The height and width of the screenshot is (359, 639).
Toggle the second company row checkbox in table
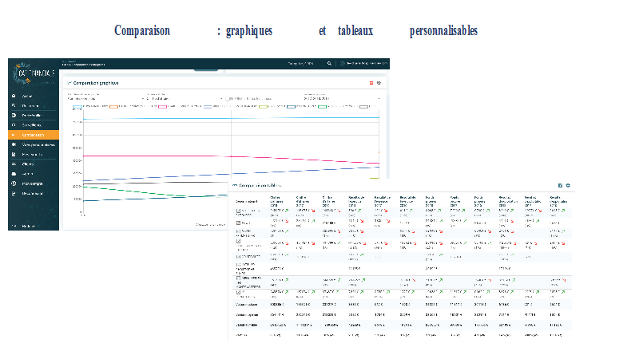coord(238,222)
